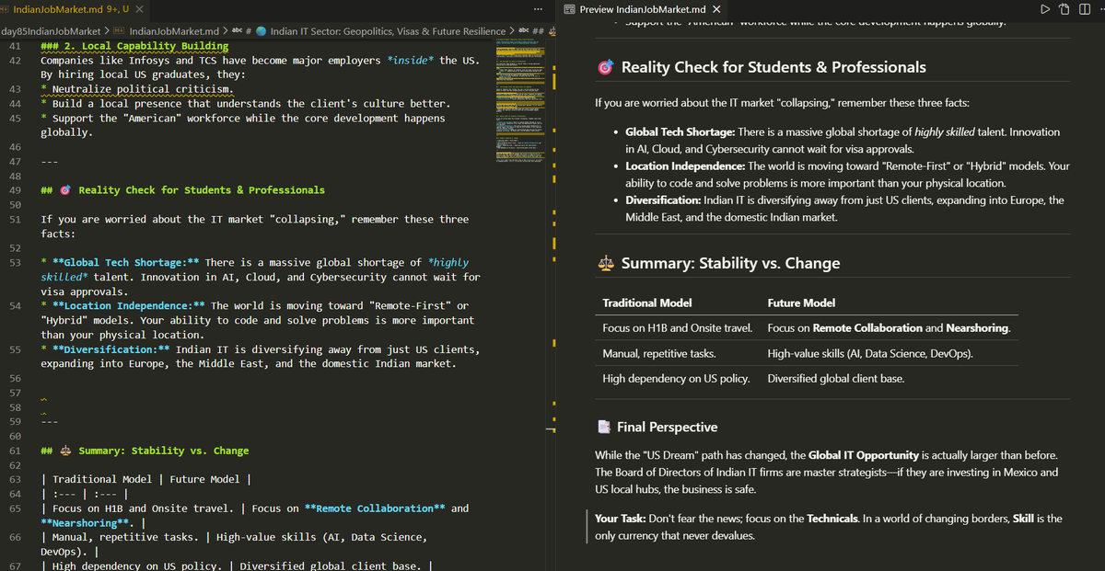Open More Actions menu of the left editor group
The width and height of the screenshot is (1105, 571).
point(538,9)
